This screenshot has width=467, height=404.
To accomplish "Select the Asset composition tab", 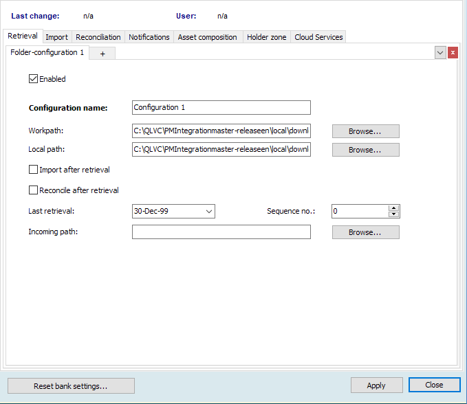I will click(x=207, y=37).
